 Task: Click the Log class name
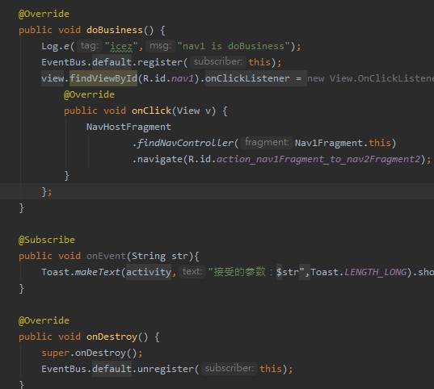pyautogui.click(x=49, y=46)
